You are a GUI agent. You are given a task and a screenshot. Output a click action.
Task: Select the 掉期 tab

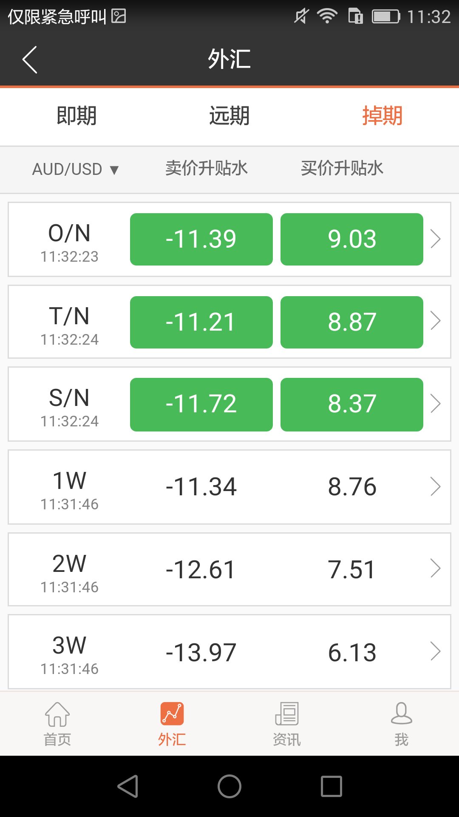coord(382,116)
